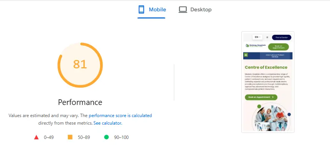The image size is (330, 145).
Task: Click the small hamburger icon beside EN
Action: [x=267, y=37]
